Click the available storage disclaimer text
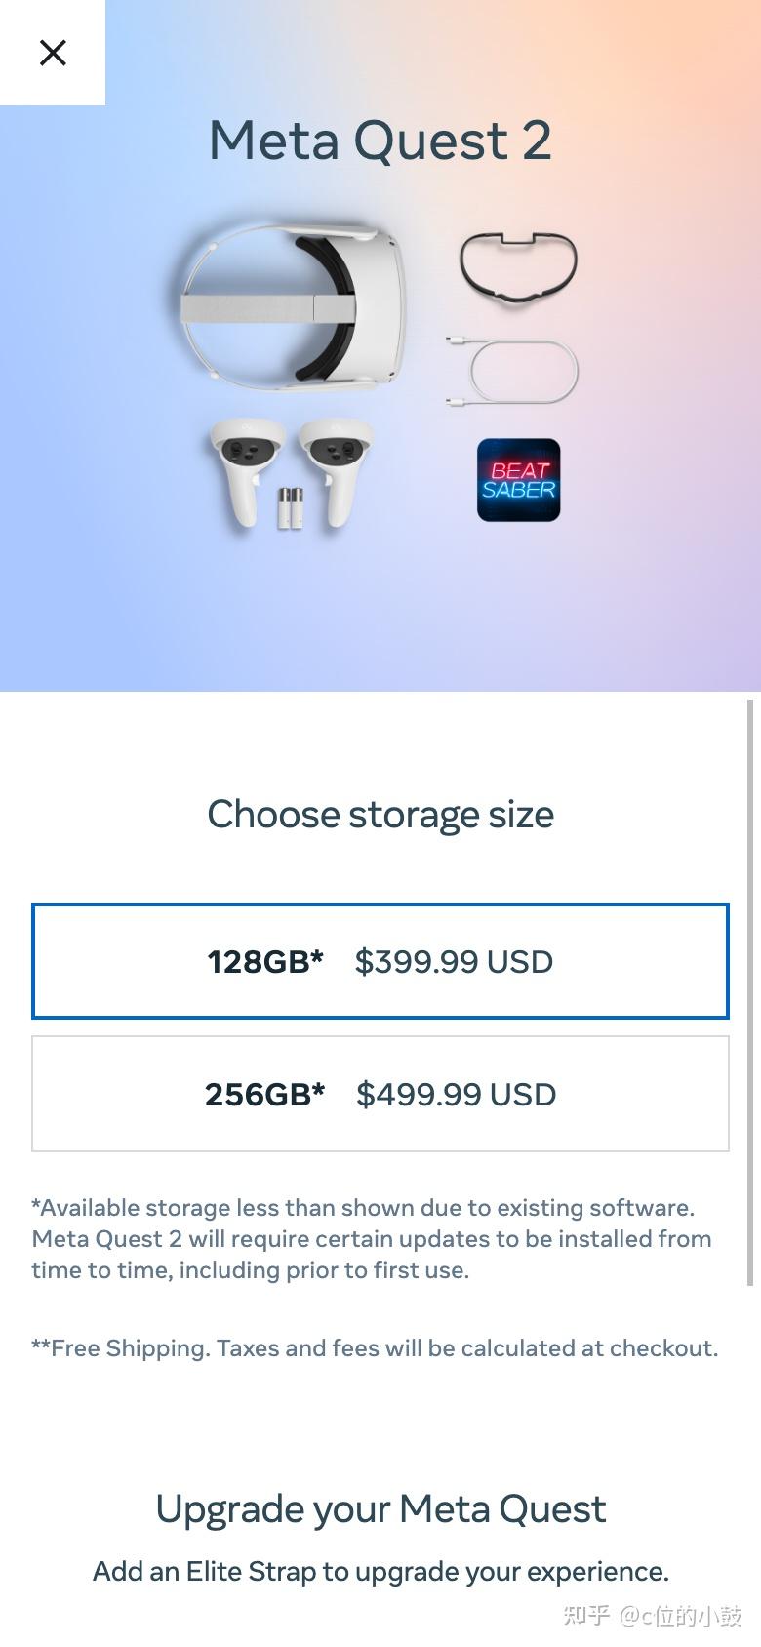This screenshot has height=1647, width=761. tap(371, 1238)
